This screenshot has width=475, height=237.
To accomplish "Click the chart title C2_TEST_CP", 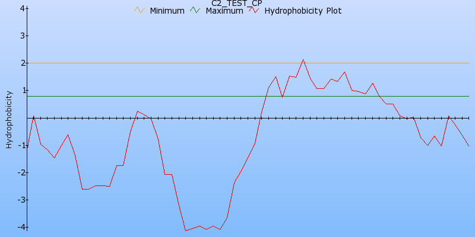I will [x=237, y=4].
